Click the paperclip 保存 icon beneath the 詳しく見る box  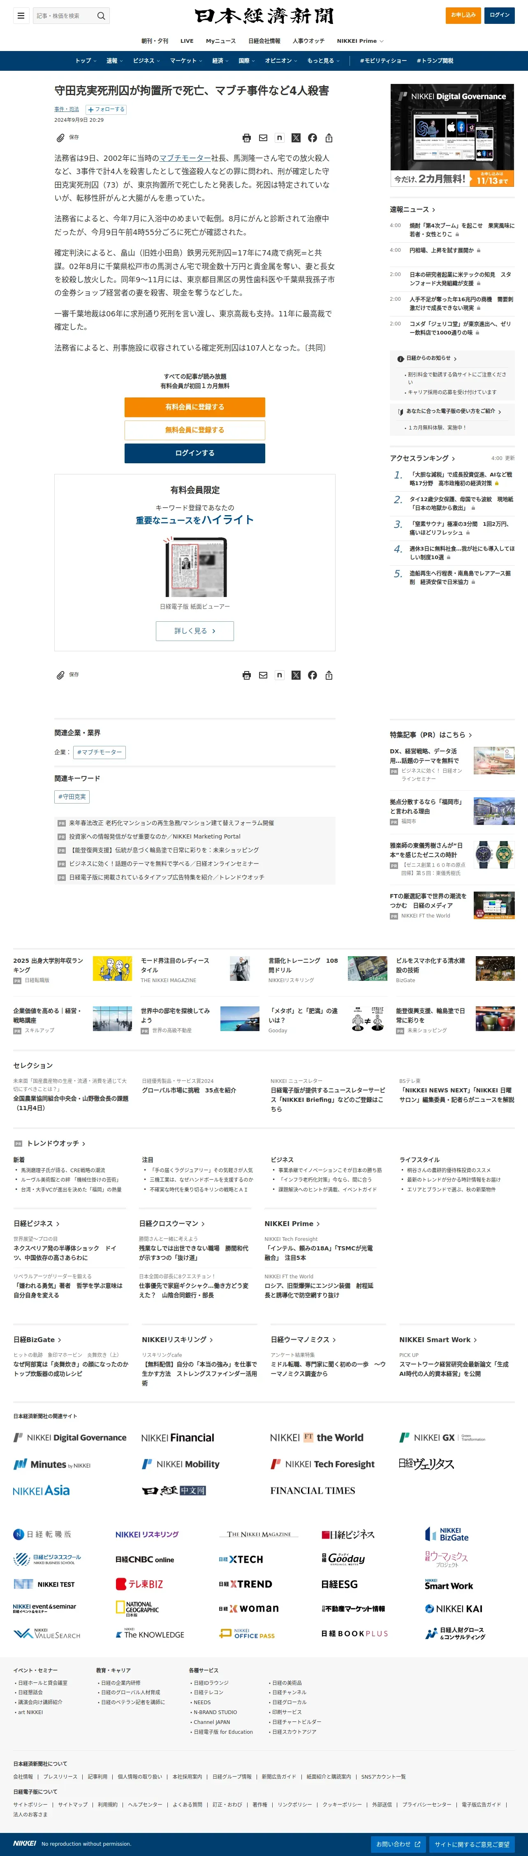pyautogui.click(x=61, y=674)
